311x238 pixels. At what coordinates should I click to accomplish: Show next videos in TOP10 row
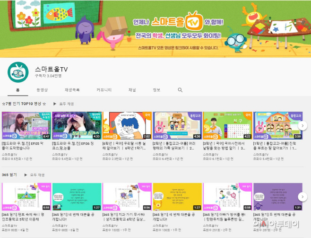click(x=302, y=126)
